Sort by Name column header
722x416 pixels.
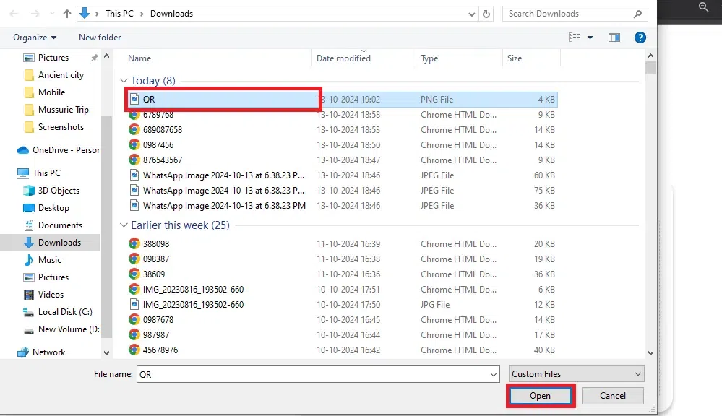click(x=139, y=58)
